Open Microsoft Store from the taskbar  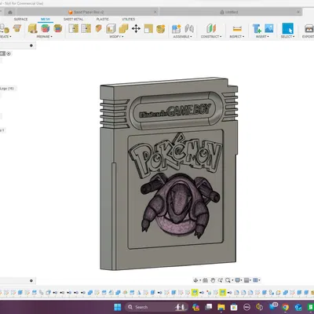[234, 307]
